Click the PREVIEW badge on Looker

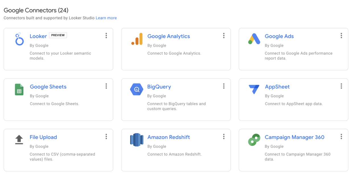pyautogui.click(x=58, y=35)
